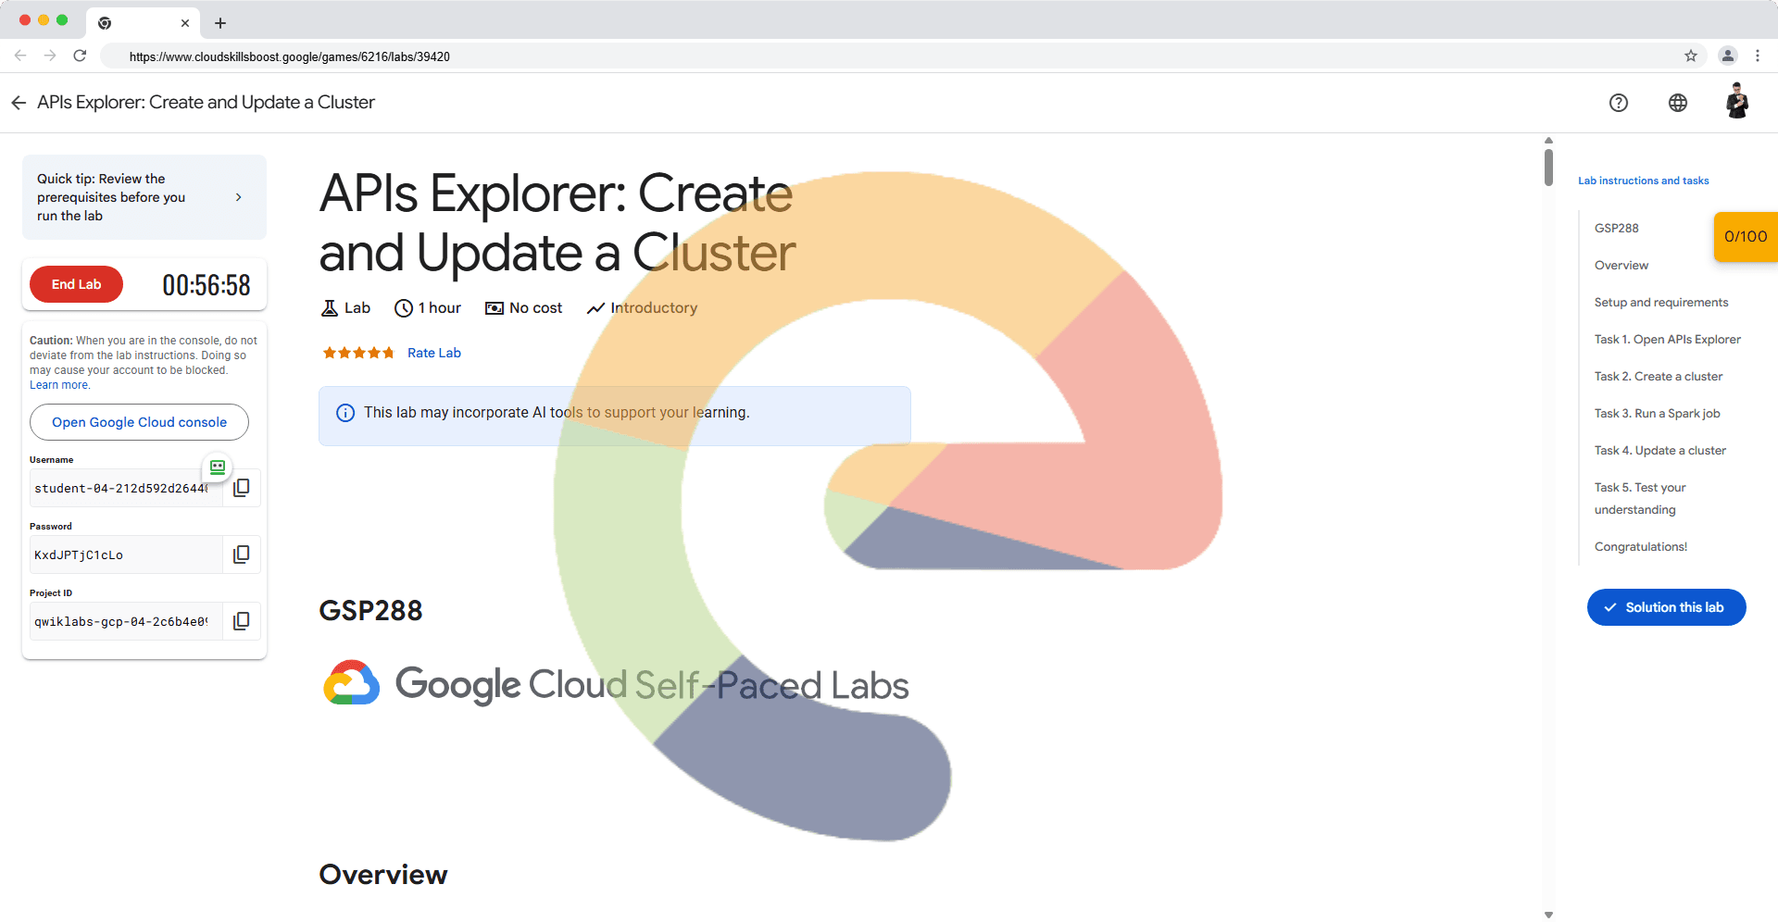Click the Google Cloud logo
The width and height of the screenshot is (1778, 922).
click(x=351, y=684)
